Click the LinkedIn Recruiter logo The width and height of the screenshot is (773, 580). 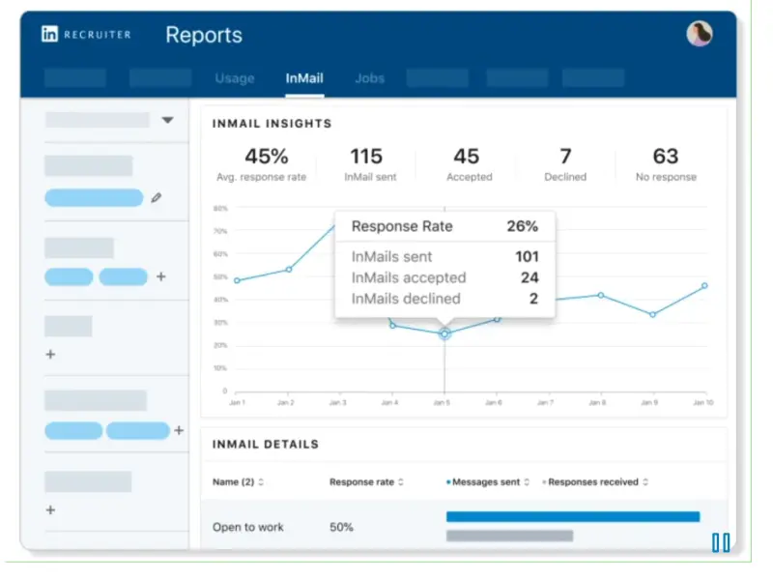(86, 35)
